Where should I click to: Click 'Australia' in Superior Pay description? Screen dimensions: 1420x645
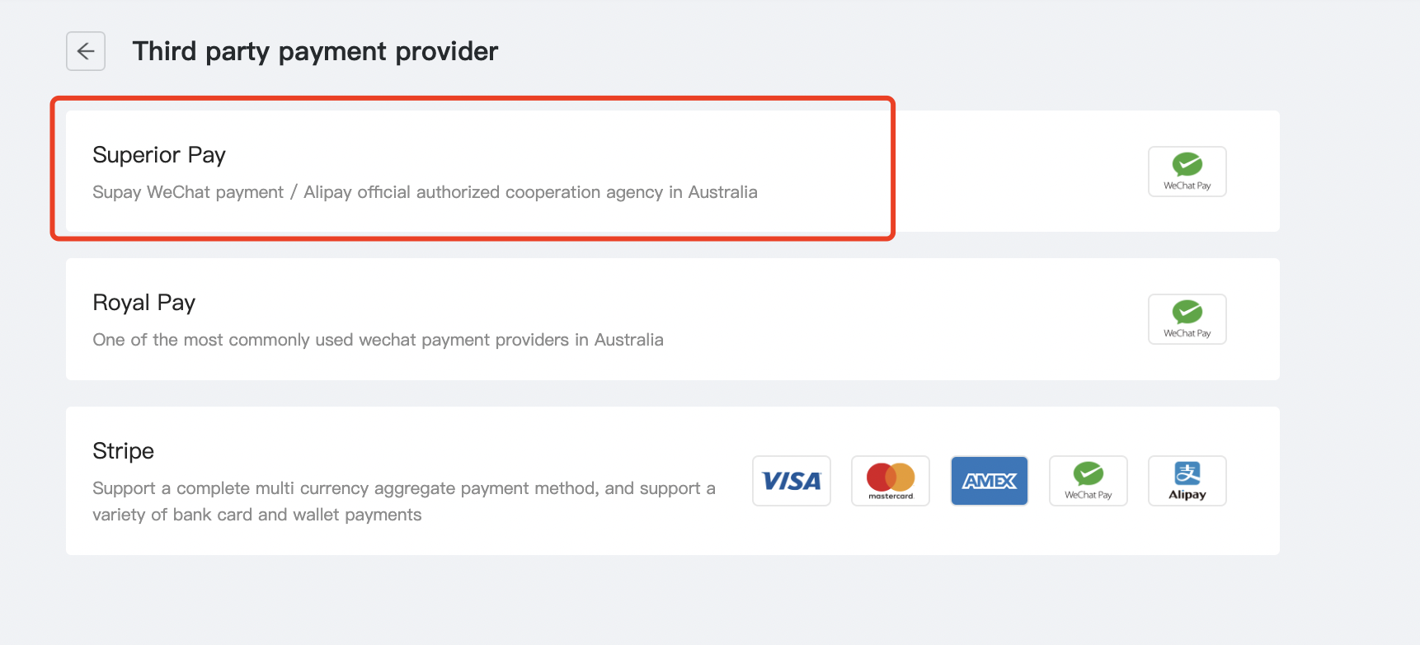pyautogui.click(x=722, y=192)
